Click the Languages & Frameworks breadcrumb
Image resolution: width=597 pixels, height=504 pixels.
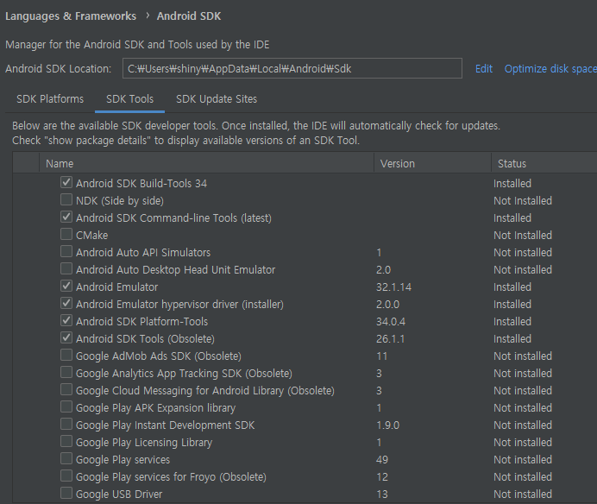[x=71, y=16]
